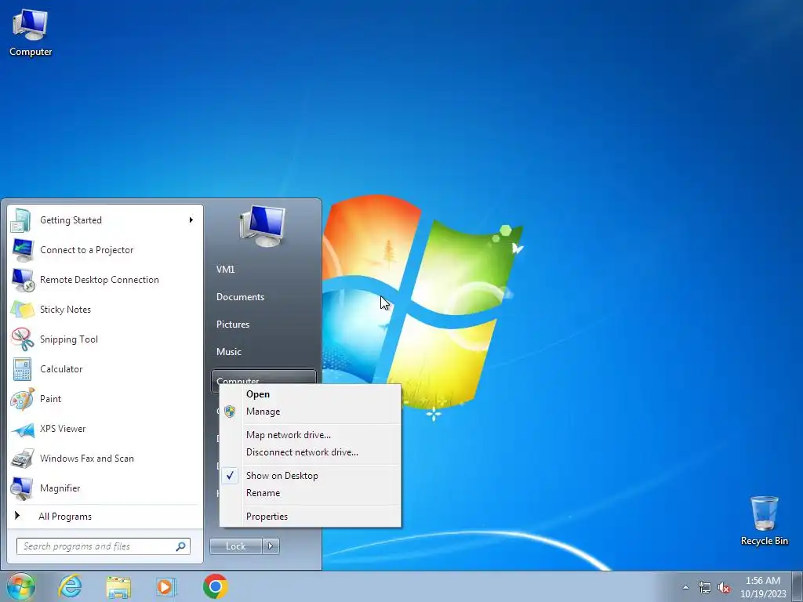Select the Recycle Bin desktop icon
This screenshot has width=803, height=602.
(x=764, y=520)
